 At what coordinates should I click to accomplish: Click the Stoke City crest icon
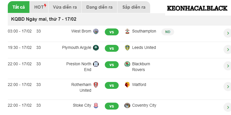coord(96,106)
